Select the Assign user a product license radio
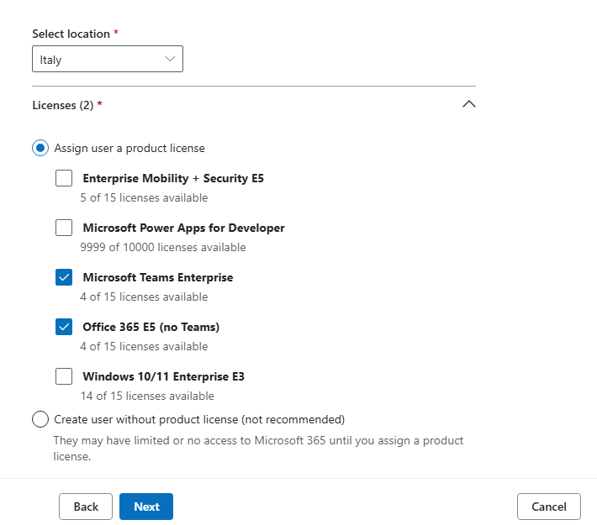The width and height of the screenshot is (597, 525). click(40, 148)
